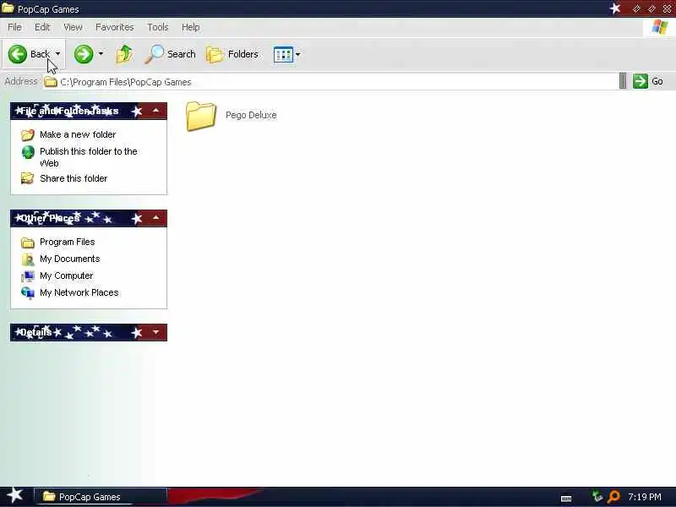Screen dimensions: 676x507
Task: Go to Program Files link
Action: pos(68,242)
